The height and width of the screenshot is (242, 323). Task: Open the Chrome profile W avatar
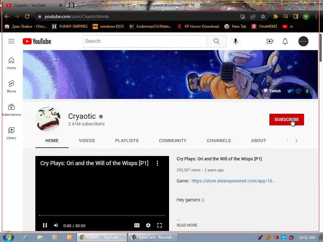coord(306,16)
